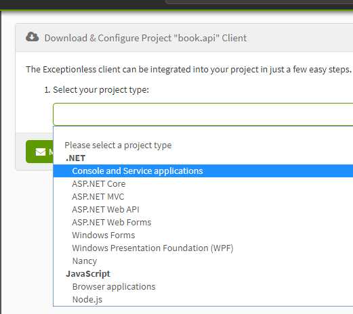Click the cloud download icon in header

point(33,37)
